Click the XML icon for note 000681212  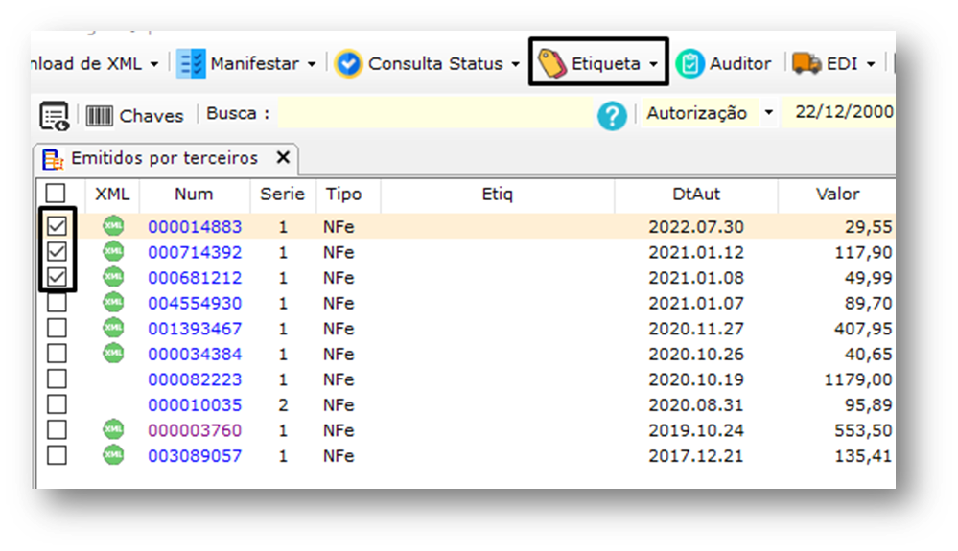113,276
